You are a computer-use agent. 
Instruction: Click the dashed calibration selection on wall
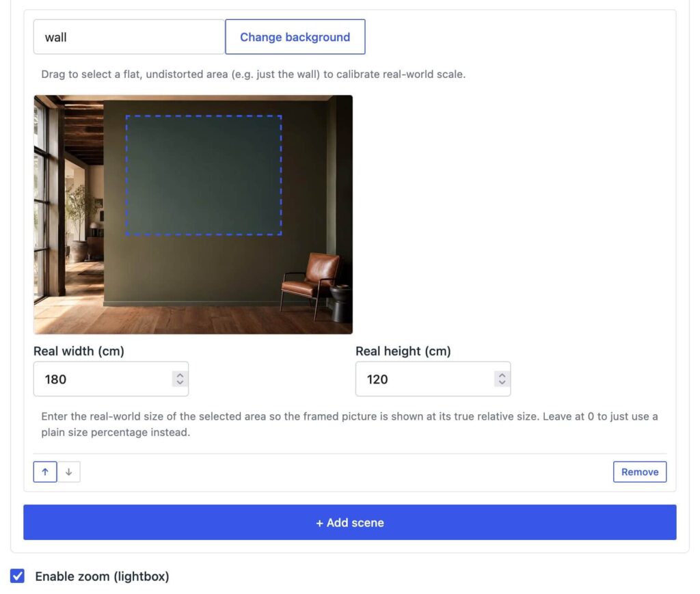(204, 175)
